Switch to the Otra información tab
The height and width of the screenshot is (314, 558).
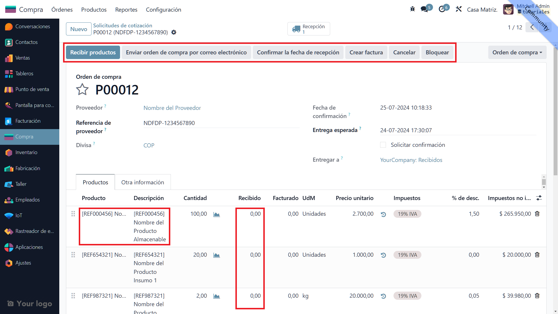tap(142, 182)
